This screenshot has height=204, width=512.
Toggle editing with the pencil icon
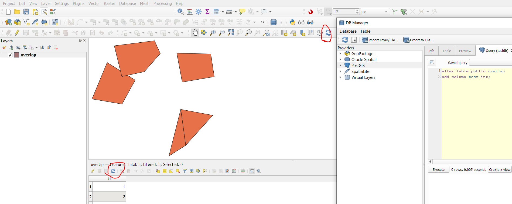point(17,33)
